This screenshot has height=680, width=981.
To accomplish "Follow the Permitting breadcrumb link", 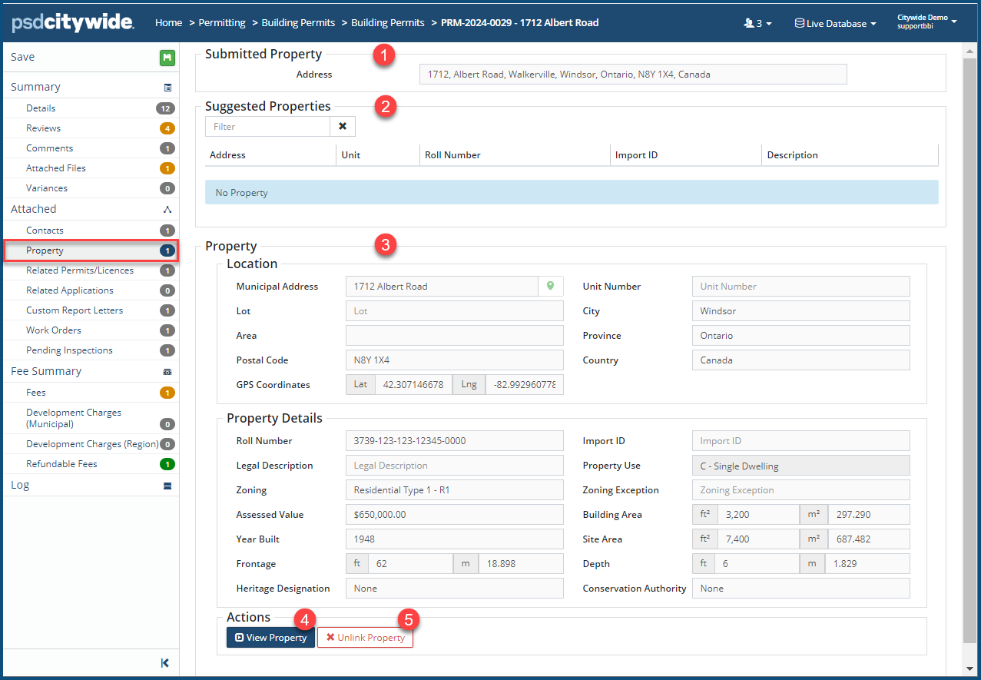I will 221,23.
